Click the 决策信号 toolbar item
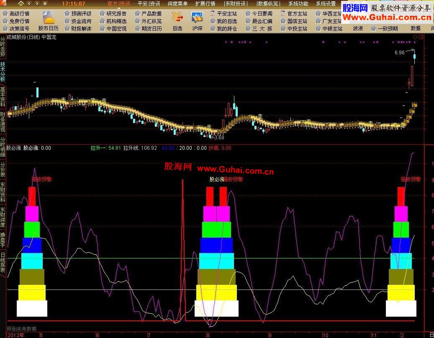434x338 pixels. click(x=16, y=28)
